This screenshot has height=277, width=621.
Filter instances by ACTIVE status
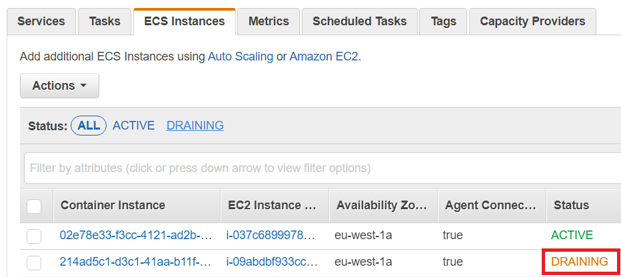[133, 126]
